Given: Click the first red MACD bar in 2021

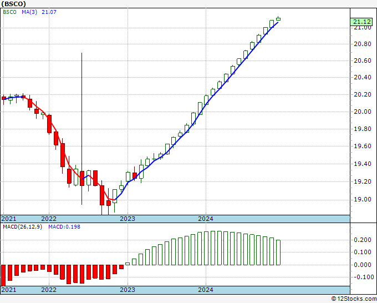Looking at the screenshot, I should [x=3, y=275].
